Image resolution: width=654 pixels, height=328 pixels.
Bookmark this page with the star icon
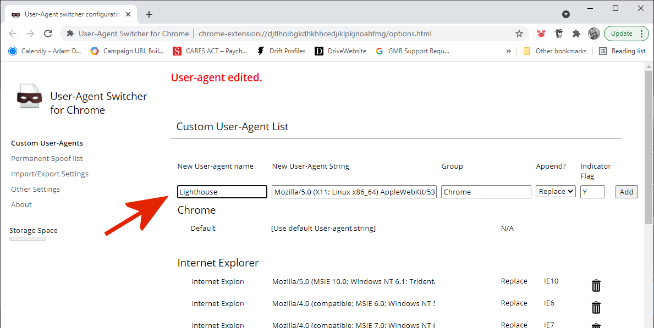[519, 34]
